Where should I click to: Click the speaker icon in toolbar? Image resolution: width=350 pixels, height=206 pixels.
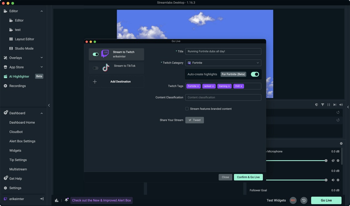click(x=341, y=105)
